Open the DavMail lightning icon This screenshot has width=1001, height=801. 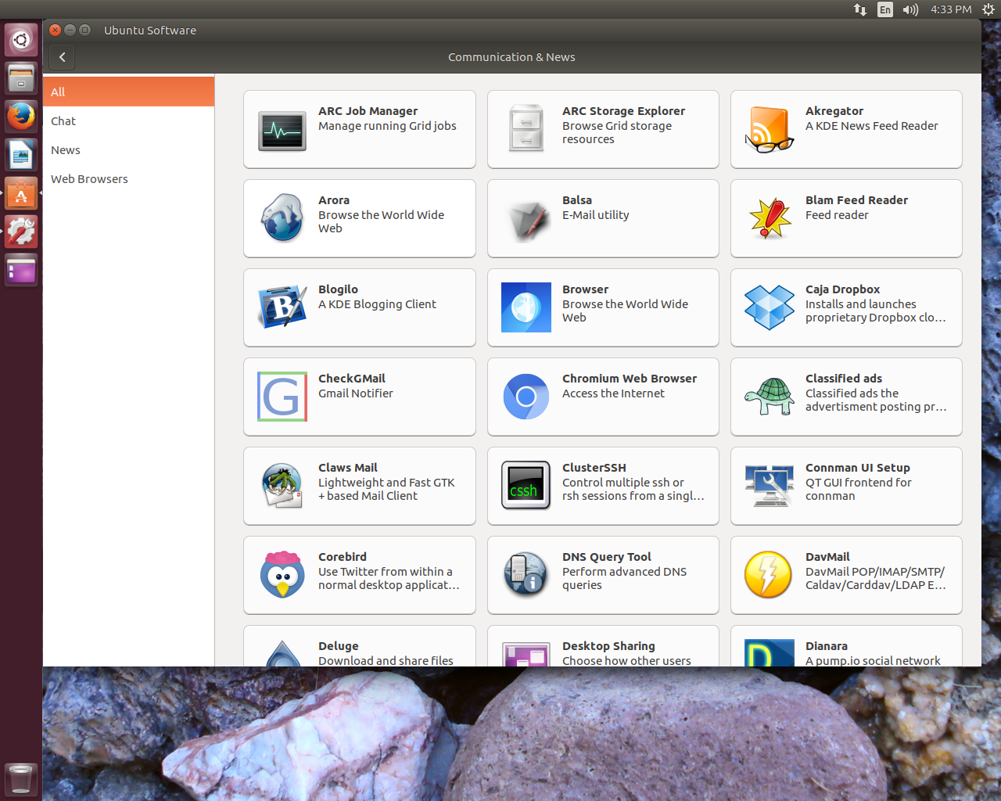pyautogui.click(x=770, y=575)
